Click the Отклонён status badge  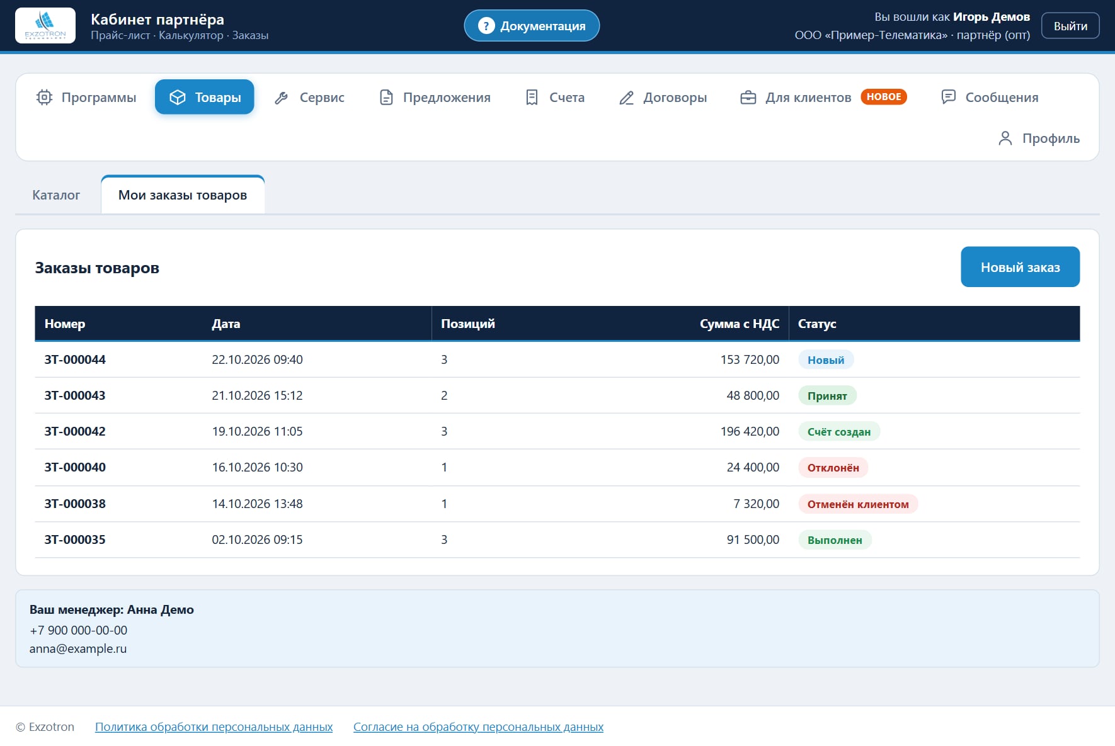coord(833,468)
